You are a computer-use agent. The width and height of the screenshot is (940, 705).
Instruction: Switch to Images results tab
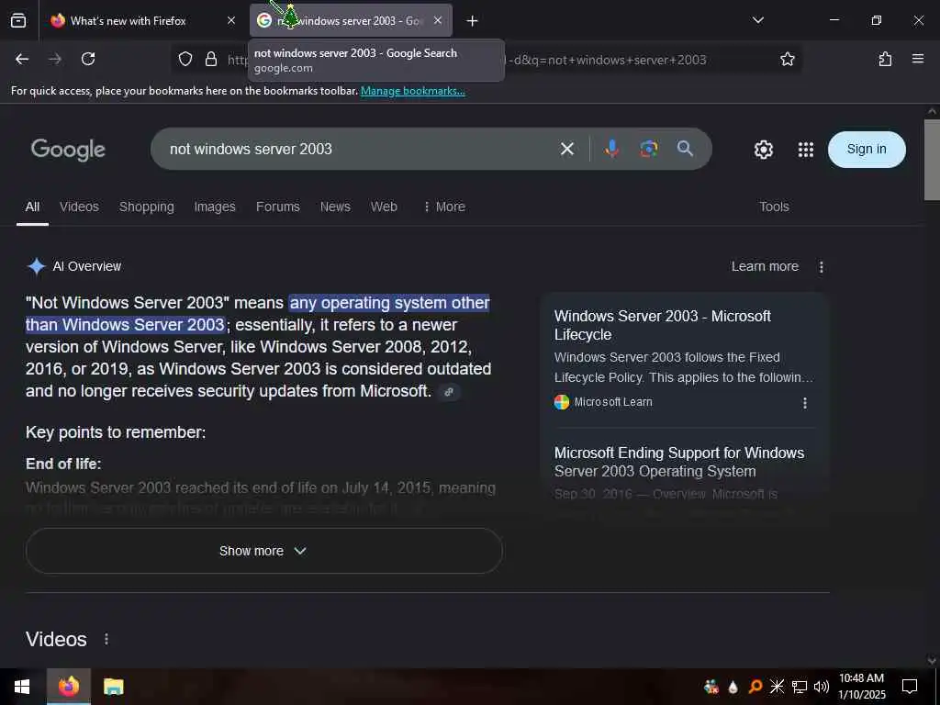pyautogui.click(x=215, y=207)
